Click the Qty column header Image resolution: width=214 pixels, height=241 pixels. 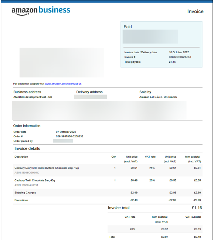(113, 157)
